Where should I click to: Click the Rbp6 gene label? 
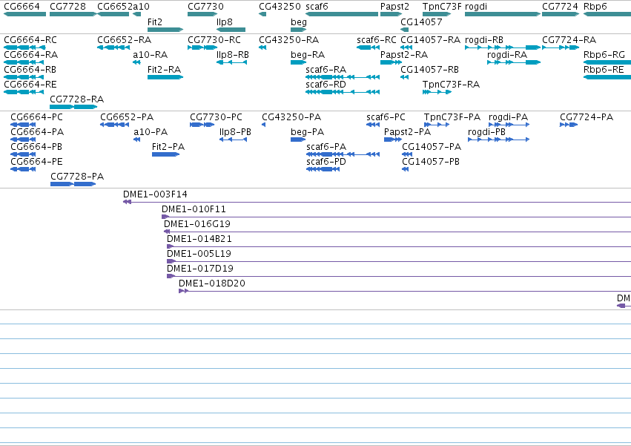pos(595,7)
